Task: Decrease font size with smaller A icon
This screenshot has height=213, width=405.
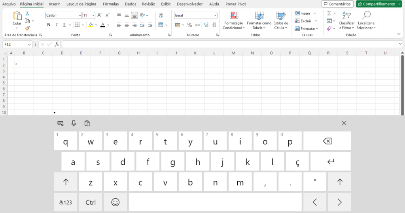Action: point(108,15)
